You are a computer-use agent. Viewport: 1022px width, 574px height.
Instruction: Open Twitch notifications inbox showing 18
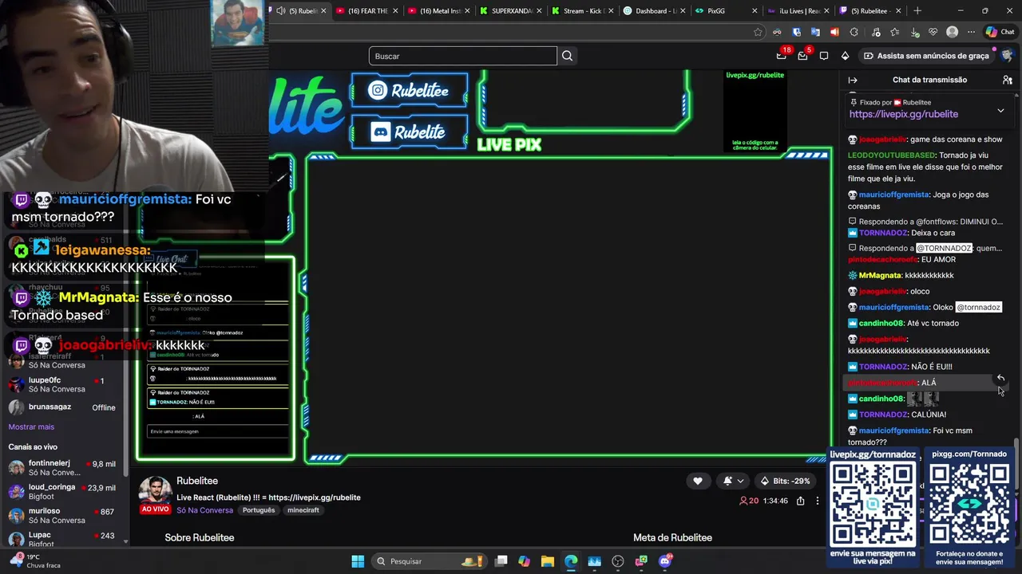coord(782,55)
